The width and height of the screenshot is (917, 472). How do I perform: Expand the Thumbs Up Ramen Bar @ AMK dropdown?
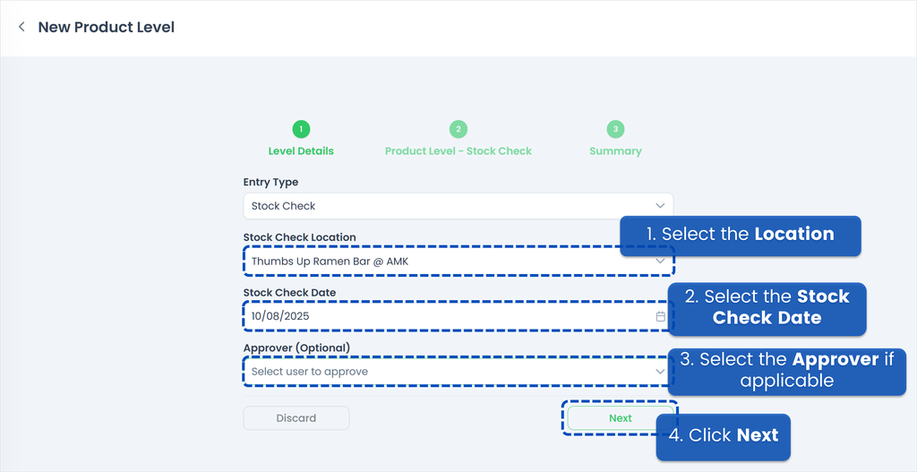pyautogui.click(x=430, y=262)
